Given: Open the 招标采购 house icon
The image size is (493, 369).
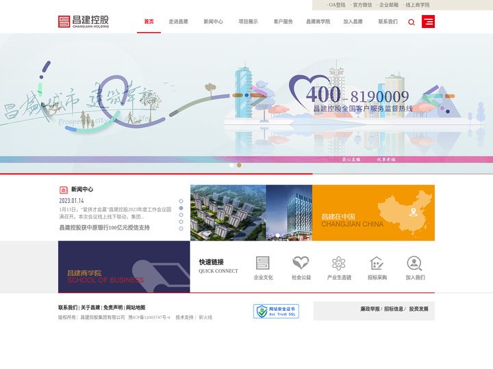Looking at the screenshot, I should [377, 263].
